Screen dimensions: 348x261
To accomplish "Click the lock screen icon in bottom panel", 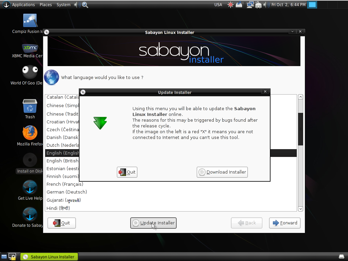I will (12, 257).
